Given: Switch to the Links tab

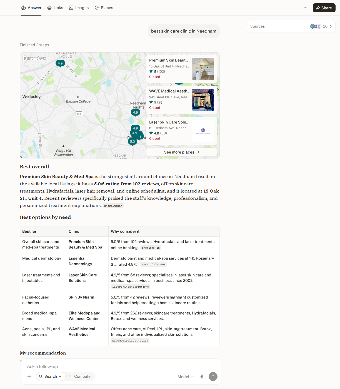Looking at the screenshot, I should coord(55,8).
